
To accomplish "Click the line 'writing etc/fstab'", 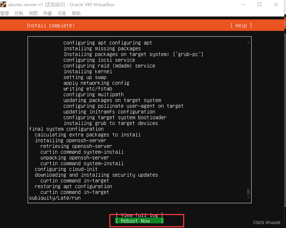I will click(x=88, y=89).
